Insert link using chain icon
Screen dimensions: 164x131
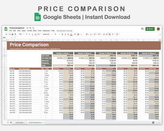pos(104,34)
